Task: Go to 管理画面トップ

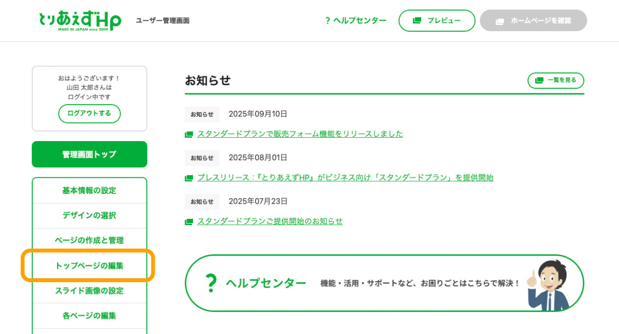Action: coord(89,154)
